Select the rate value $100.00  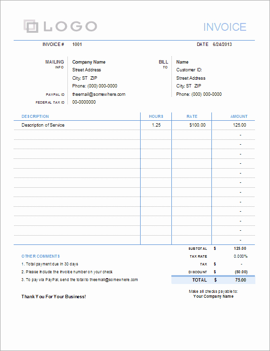pyautogui.click(x=197, y=125)
